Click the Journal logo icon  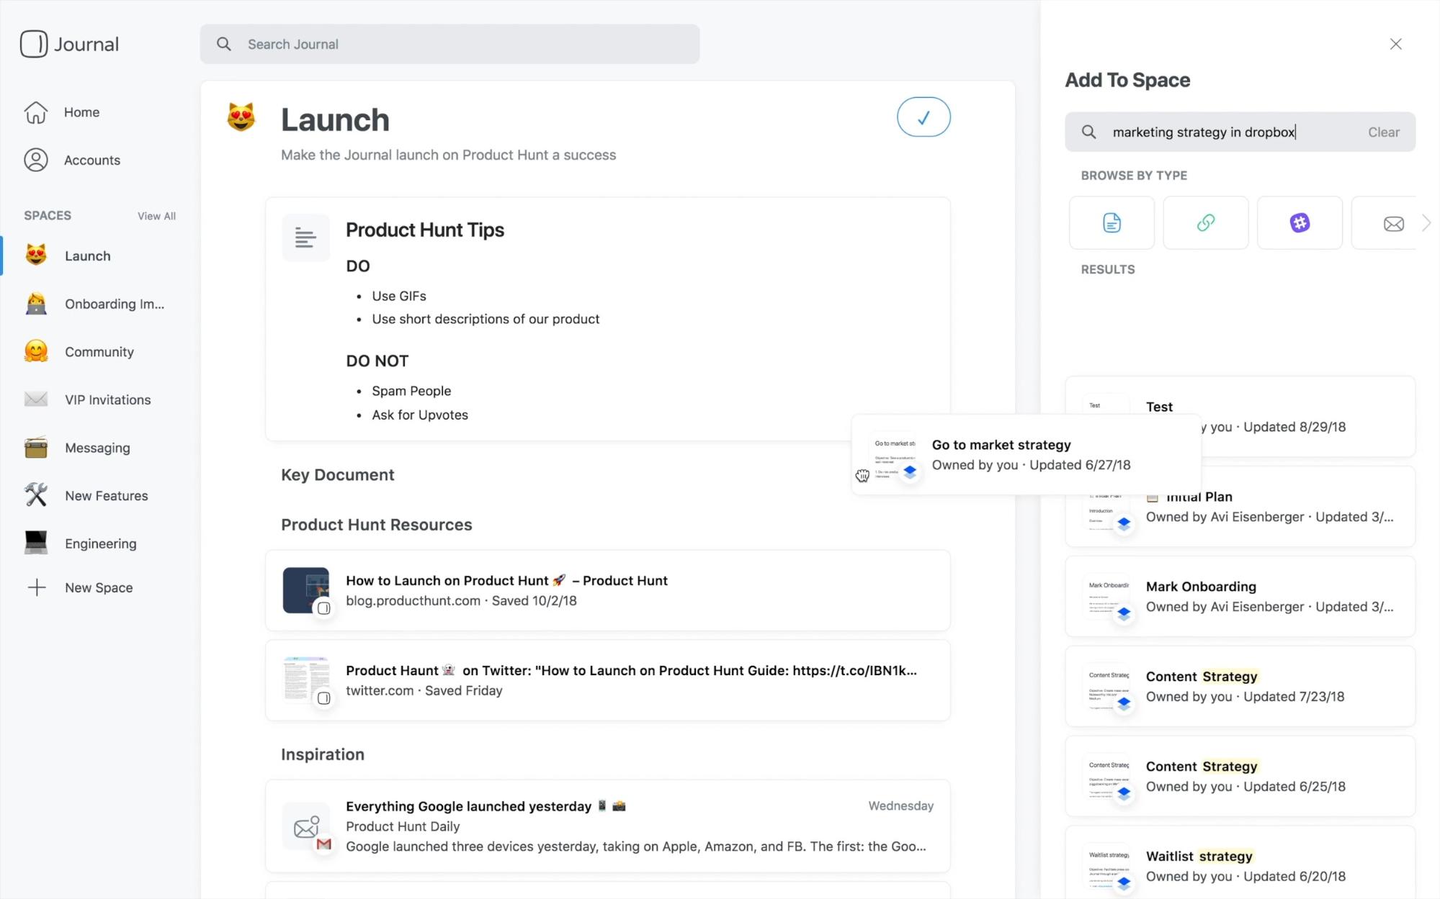click(33, 44)
